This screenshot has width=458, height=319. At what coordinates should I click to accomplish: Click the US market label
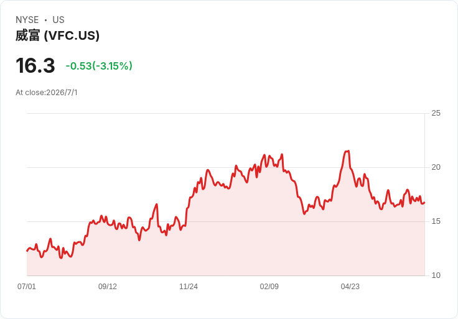pyautogui.click(x=58, y=20)
